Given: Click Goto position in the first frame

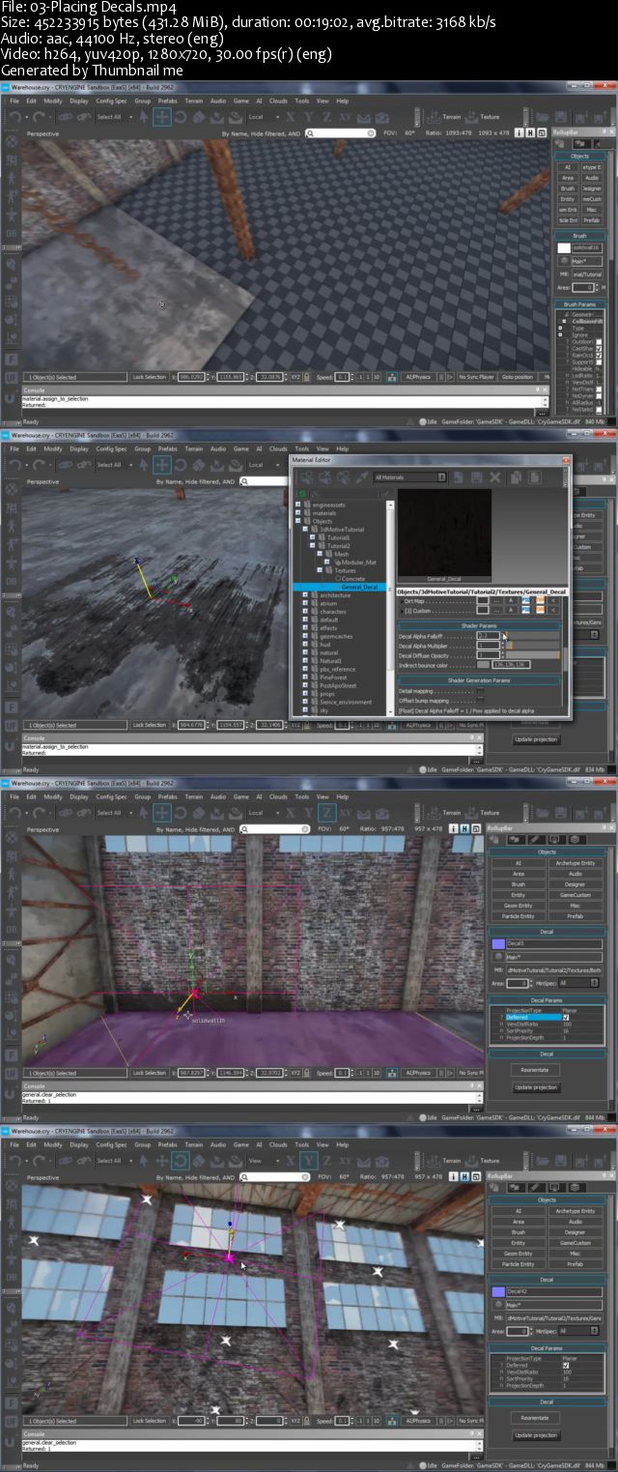Looking at the screenshot, I should [x=517, y=376].
